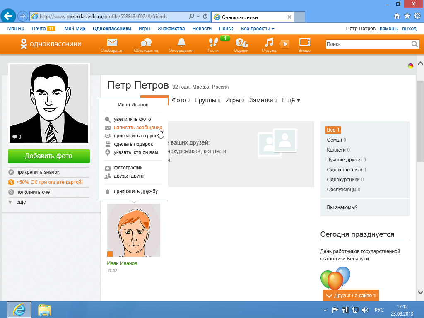This screenshot has height=318, width=424.
Task: Expand the Ещё profile tab dropdown
Action: (291, 100)
